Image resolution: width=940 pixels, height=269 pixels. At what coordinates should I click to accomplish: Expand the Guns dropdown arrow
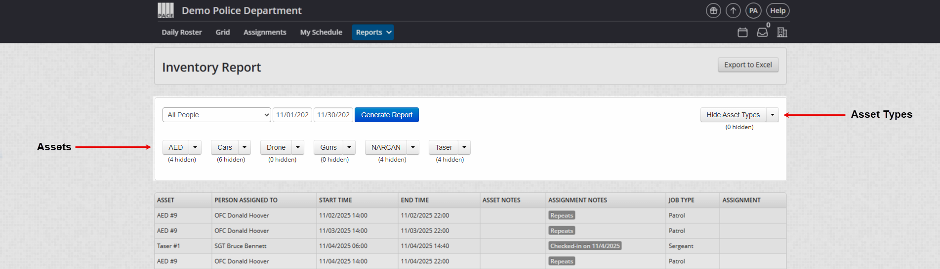[349, 147]
